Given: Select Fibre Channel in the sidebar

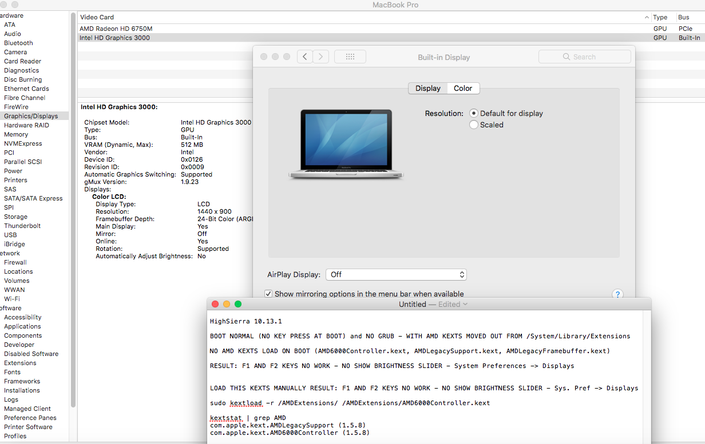Looking at the screenshot, I should 25,98.
